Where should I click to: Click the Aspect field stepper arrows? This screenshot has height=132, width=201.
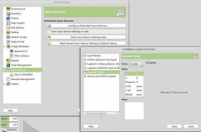(x=18, y=119)
